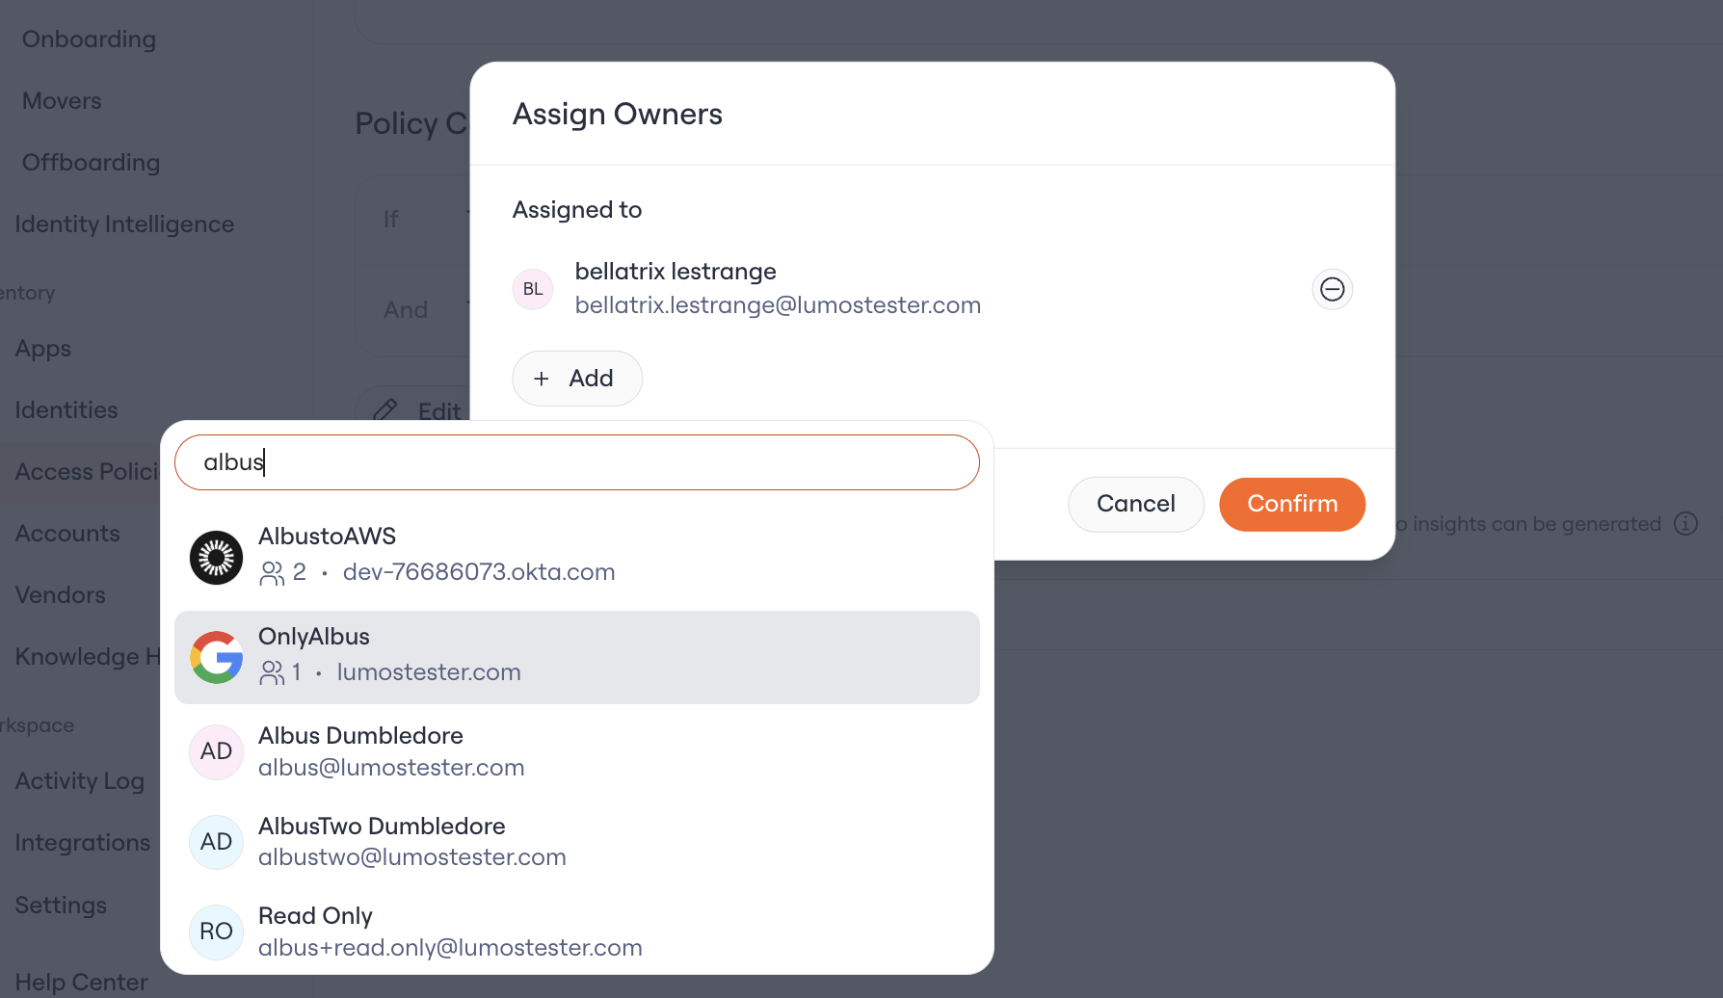Click the pencil Edit icon
Image resolution: width=1723 pixels, height=998 pixels.
385,410
